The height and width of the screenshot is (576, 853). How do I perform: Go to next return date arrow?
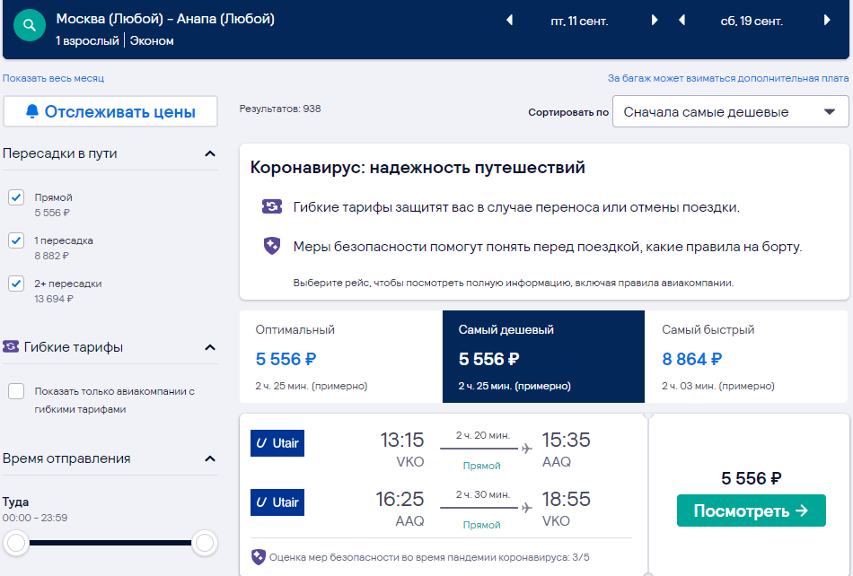[x=827, y=20]
